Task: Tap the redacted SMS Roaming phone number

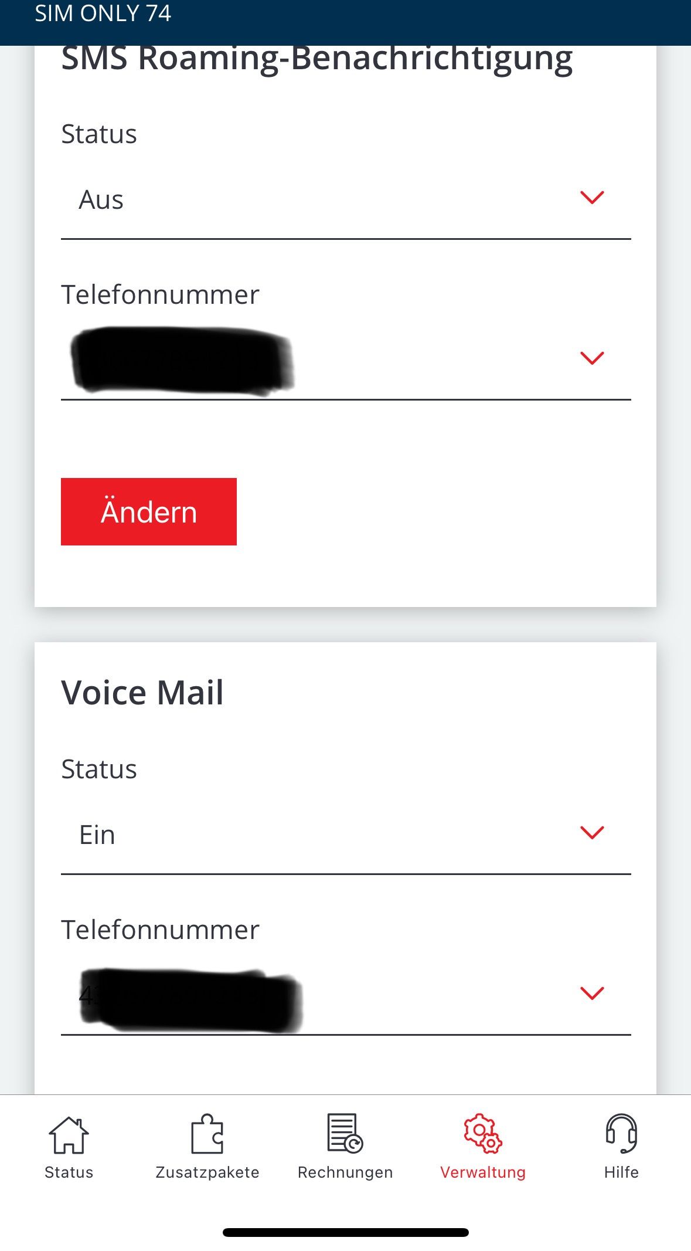Action: pyautogui.click(x=182, y=360)
